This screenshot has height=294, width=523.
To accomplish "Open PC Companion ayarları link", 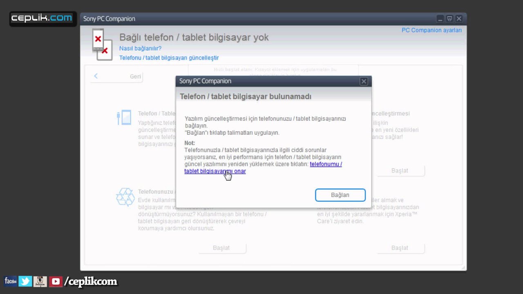I will [432, 30].
